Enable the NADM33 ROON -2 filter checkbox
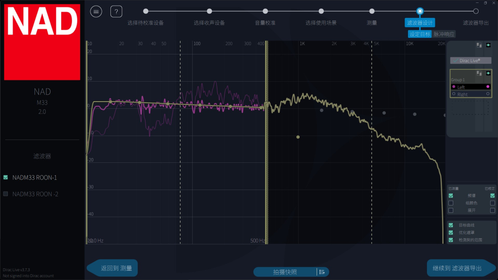 6,194
